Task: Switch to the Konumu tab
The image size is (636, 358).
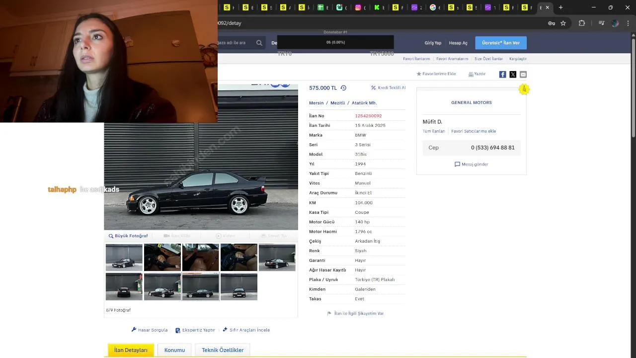Action: (174, 350)
